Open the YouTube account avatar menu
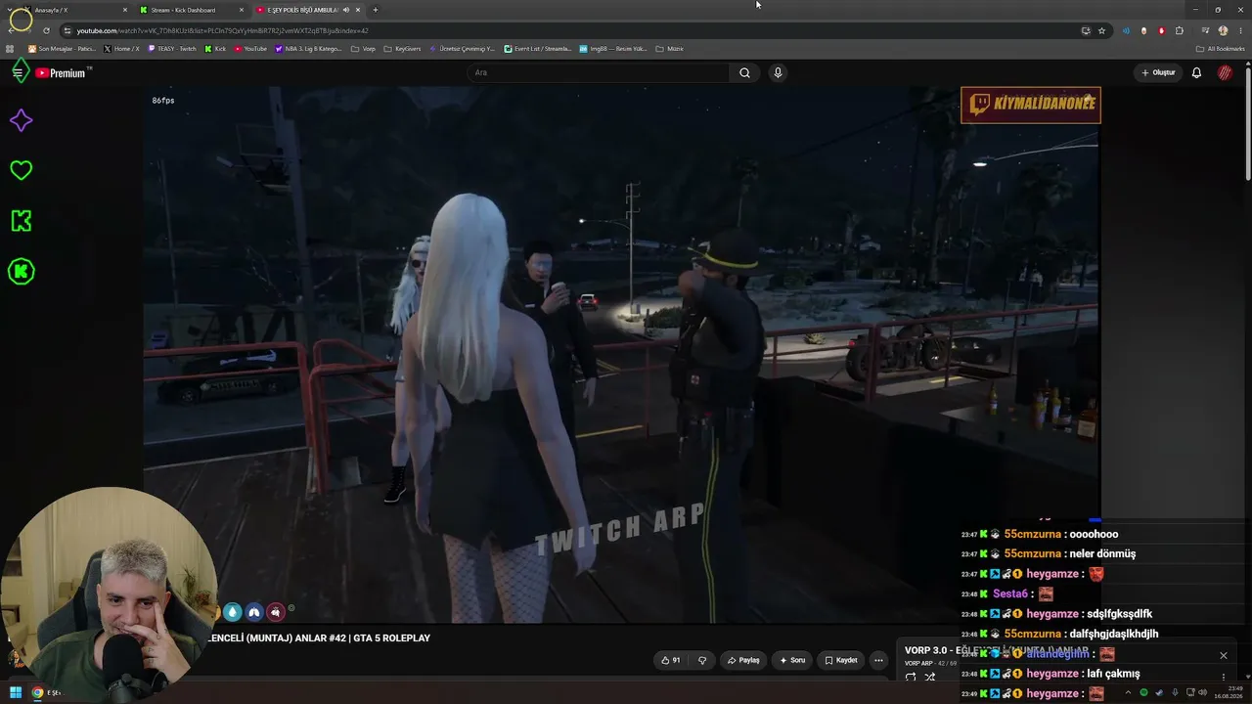 coord(1225,72)
